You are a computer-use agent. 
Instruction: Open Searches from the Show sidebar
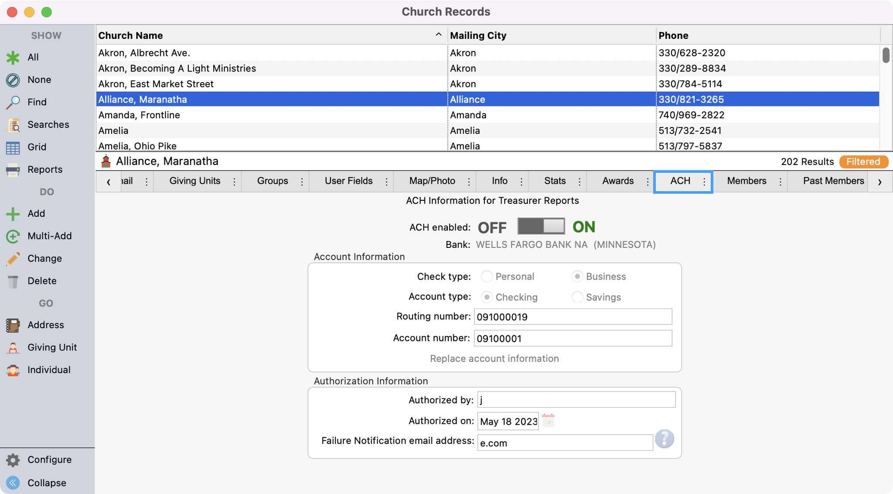coord(48,124)
